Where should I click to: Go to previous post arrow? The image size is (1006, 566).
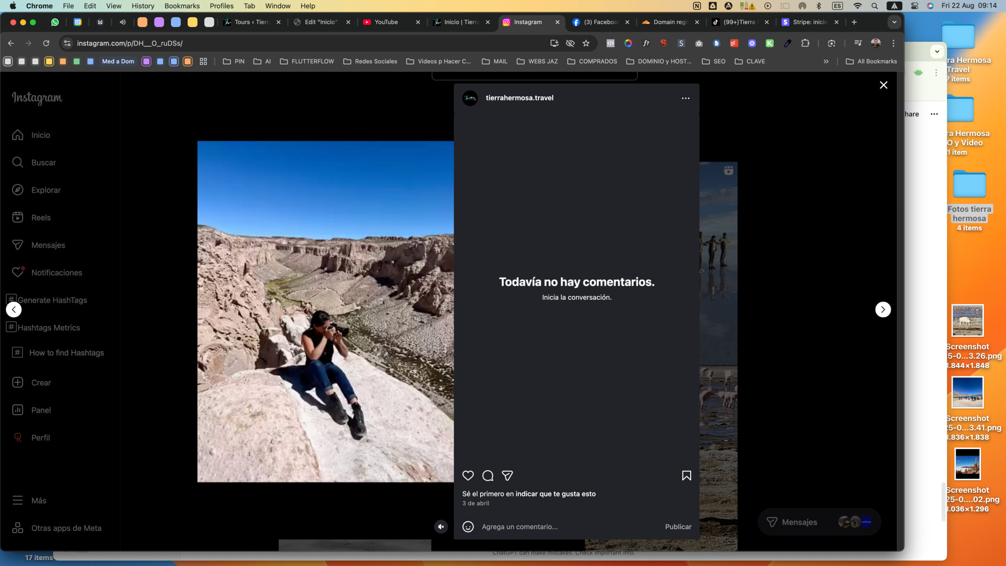click(14, 310)
